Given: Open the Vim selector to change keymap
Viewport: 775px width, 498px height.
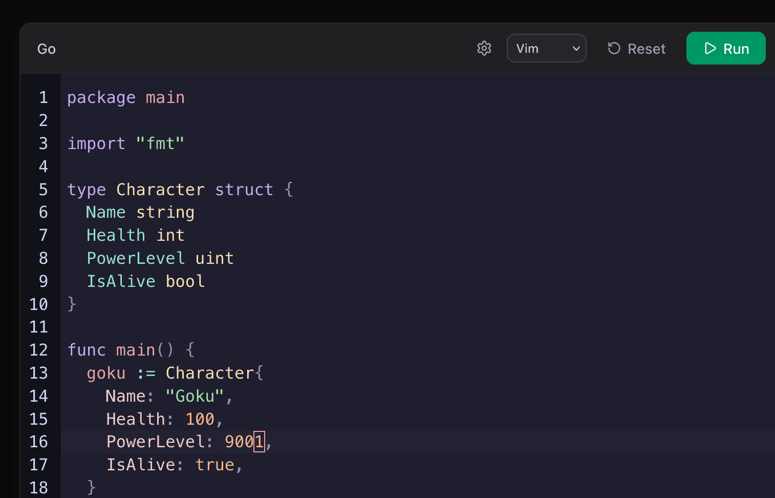Looking at the screenshot, I should [x=547, y=48].
